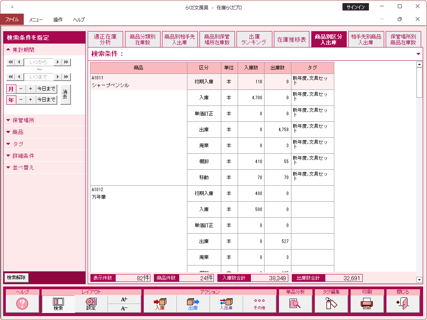The width and height of the screenshot is (427, 320).
Task: Click the table scrollbar up arrow
Action: point(419,65)
